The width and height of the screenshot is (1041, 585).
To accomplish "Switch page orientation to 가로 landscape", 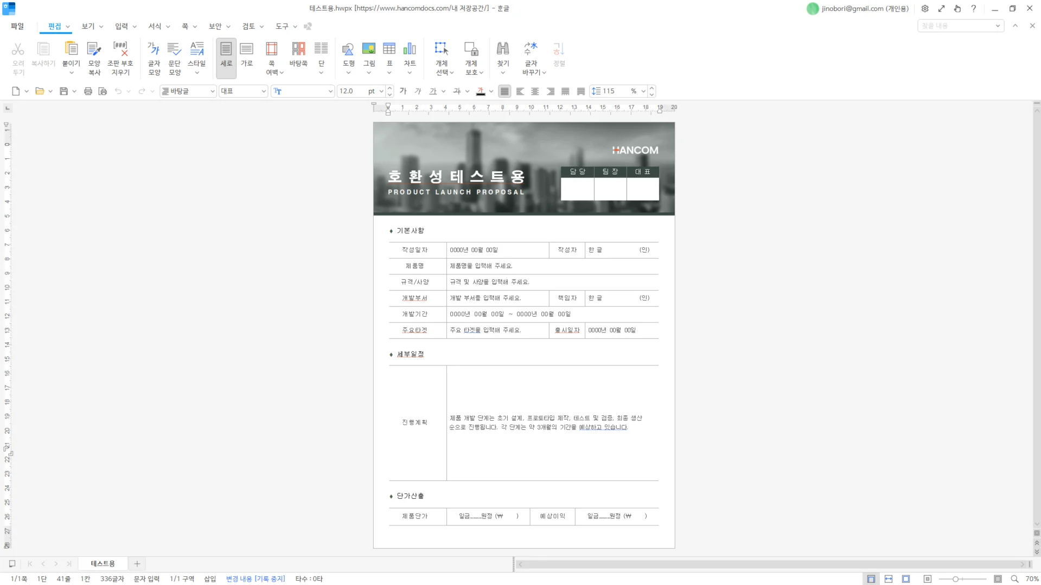I will tap(247, 54).
